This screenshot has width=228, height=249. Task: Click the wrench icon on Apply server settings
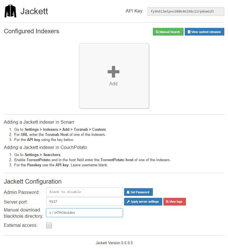pyautogui.click(x=128, y=202)
